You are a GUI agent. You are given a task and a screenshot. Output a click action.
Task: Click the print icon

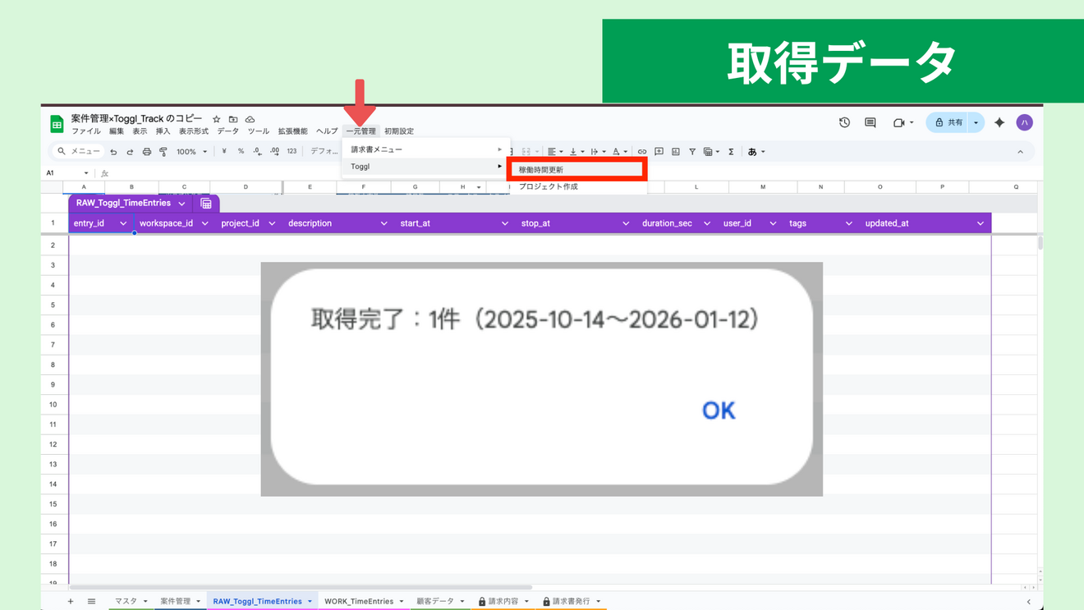(x=147, y=152)
